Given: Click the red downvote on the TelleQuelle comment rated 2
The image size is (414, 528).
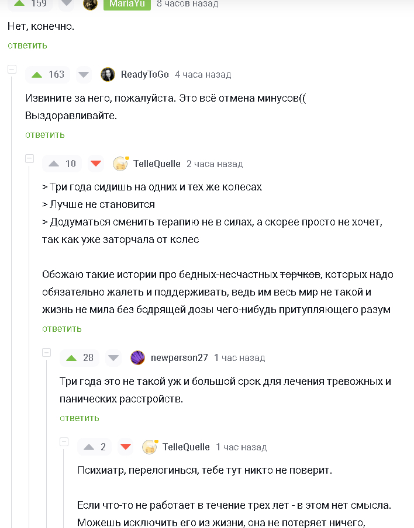Looking at the screenshot, I should (x=125, y=447).
